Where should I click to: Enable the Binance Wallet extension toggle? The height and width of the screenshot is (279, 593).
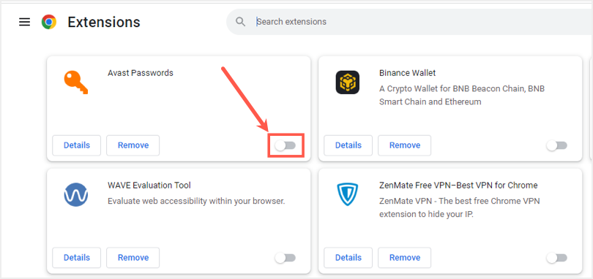click(556, 145)
